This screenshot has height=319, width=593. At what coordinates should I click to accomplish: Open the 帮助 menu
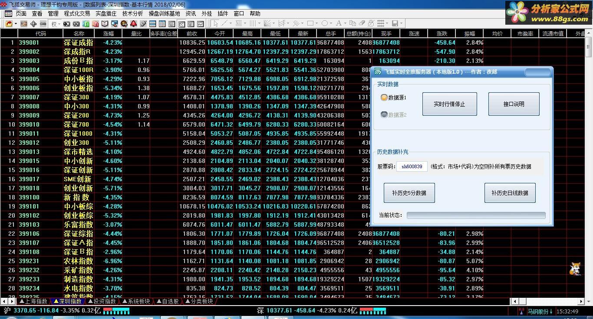coord(255,13)
